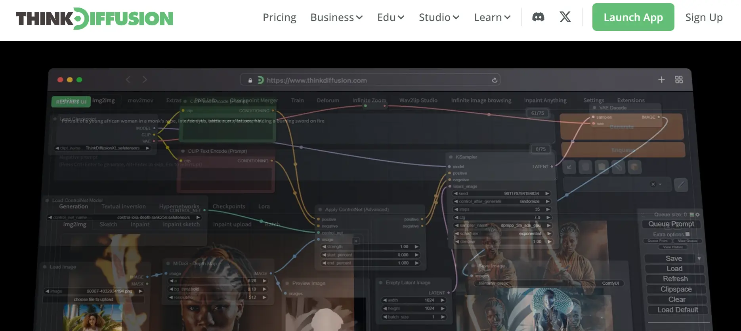Toggle the Extra options checkbox
The height and width of the screenshot is (331, 741).
pyautogui.click(x=688, y=234)
